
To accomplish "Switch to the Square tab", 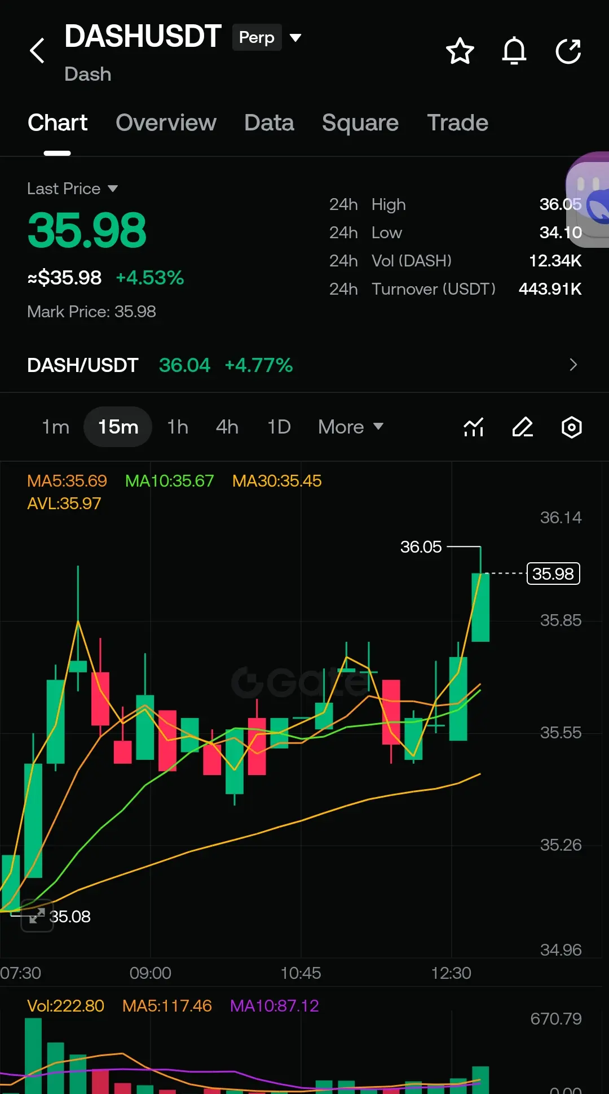I will (360, 122).
